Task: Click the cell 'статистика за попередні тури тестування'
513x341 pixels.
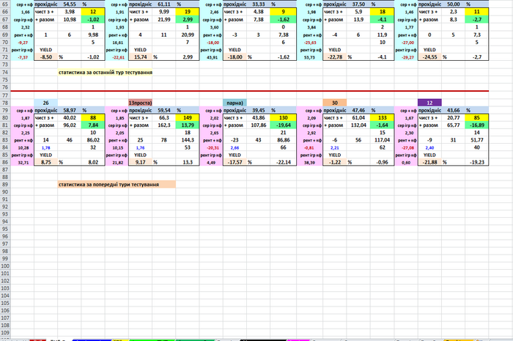Action: [x=117, y=185]
